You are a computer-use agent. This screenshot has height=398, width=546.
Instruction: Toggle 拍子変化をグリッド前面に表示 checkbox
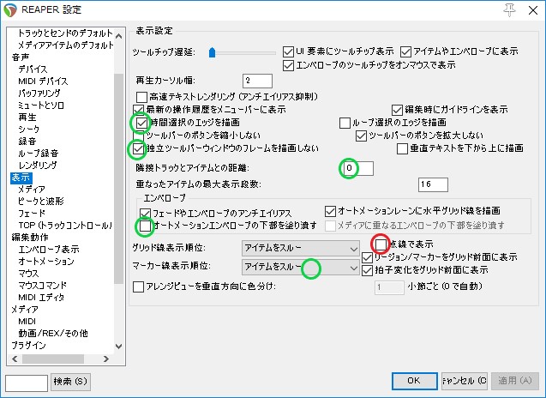pyautogui.click(x=368, y=270)
